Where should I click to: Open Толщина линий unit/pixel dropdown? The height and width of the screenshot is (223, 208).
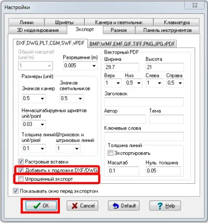[x=42, y=149]
